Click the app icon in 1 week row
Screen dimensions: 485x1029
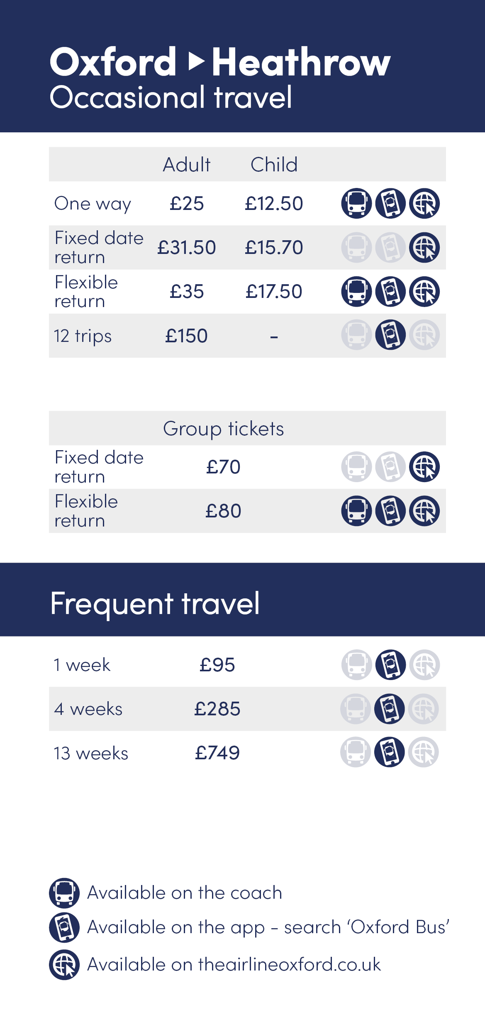tap(390, 665)
